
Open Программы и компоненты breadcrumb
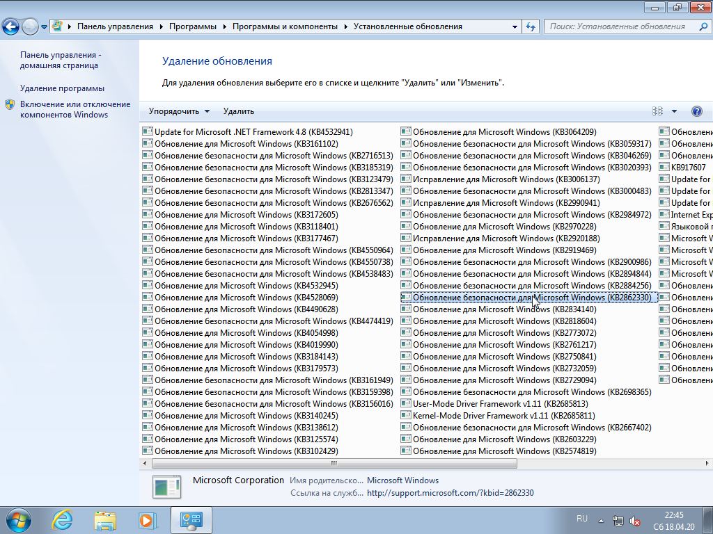pos(285,26)
